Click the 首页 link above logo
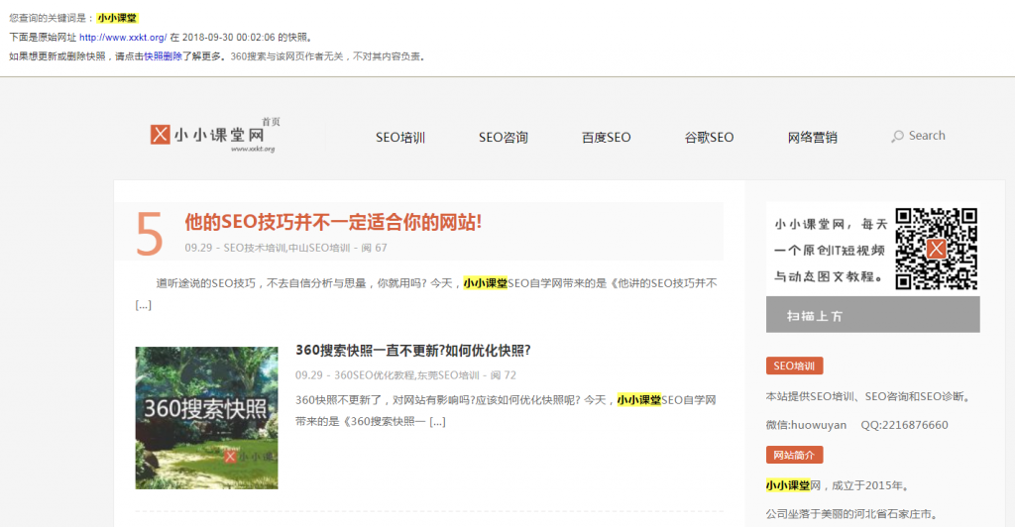Viewport: 1015px width, 527px height. tap(271, 122)
